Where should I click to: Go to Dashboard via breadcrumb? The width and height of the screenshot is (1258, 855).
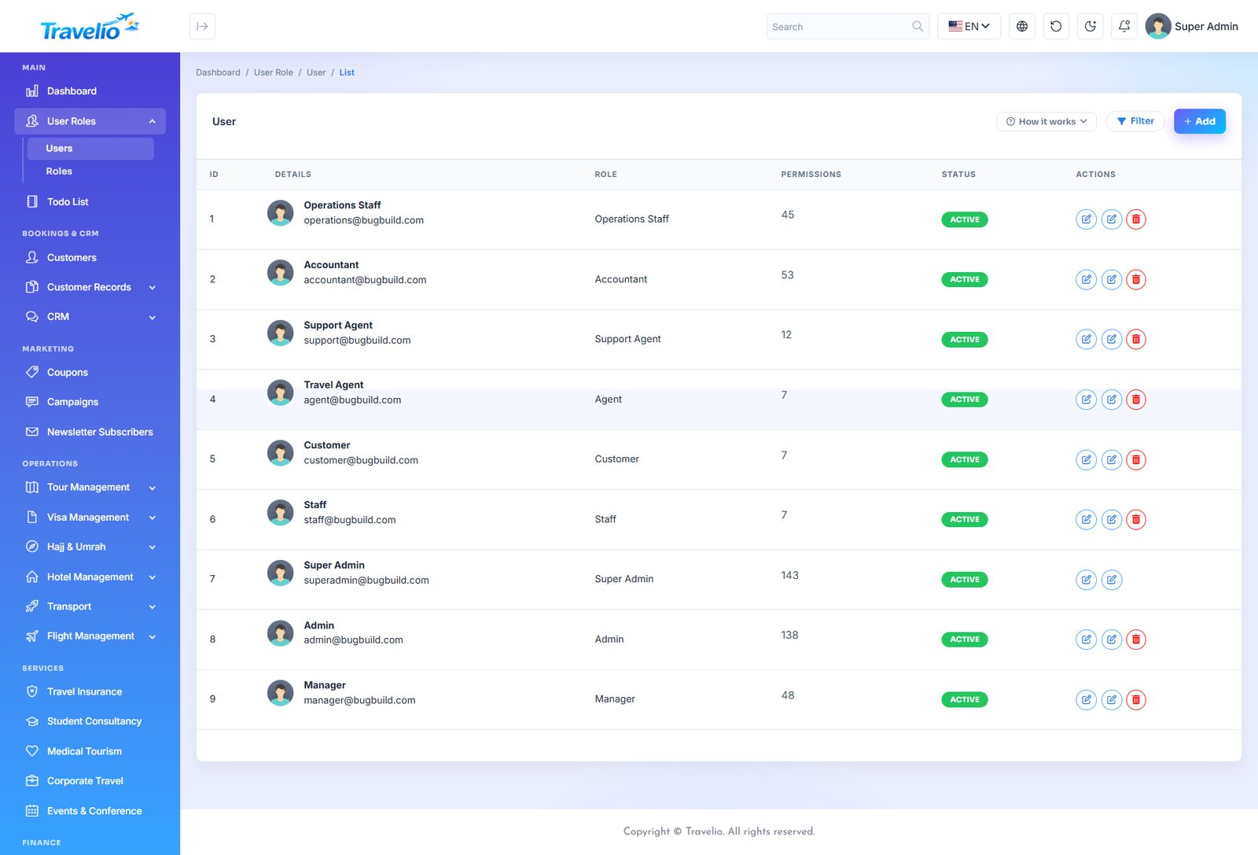pyautogui.click(x=218, y=72)
